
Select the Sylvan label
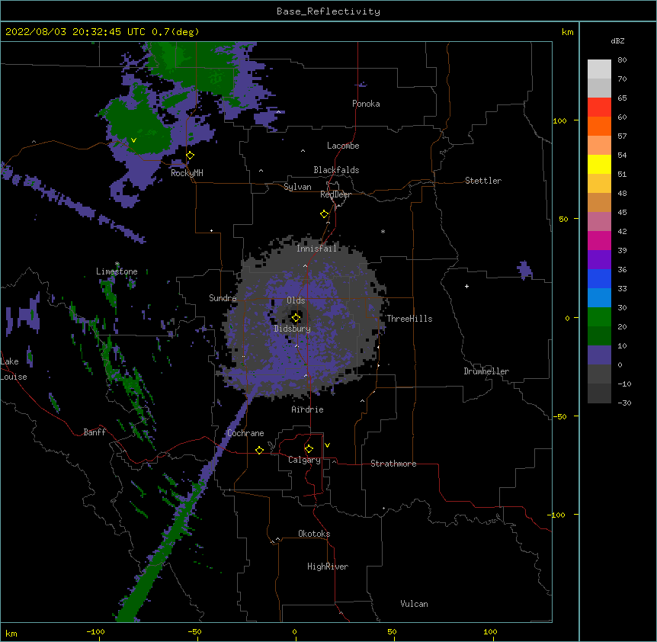297,187
